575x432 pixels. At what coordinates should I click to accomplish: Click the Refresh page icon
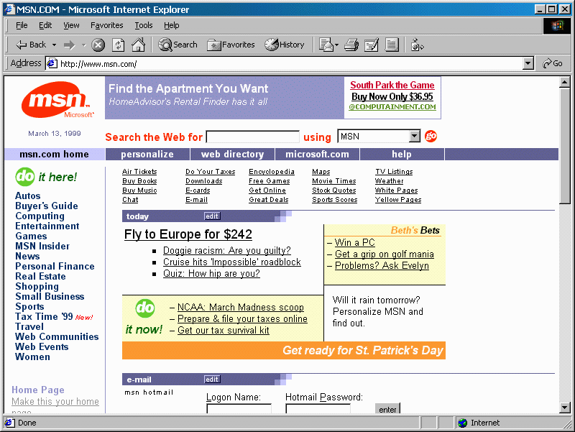(119, 45)
